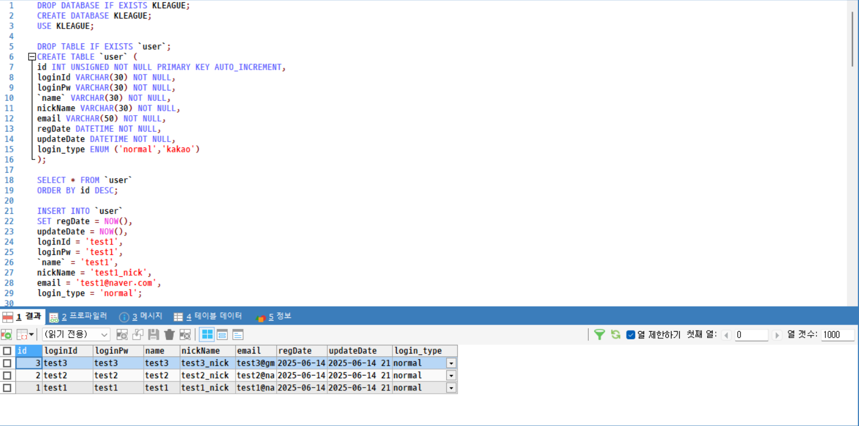This screenshot has width=859, height=426.
Task: Click the green filter funnel icon
Action: coord(600,334)
